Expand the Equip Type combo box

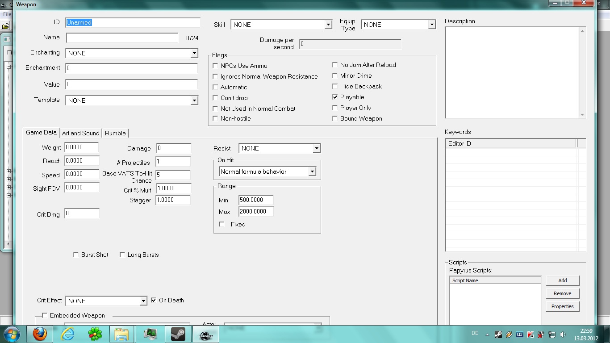431,25
